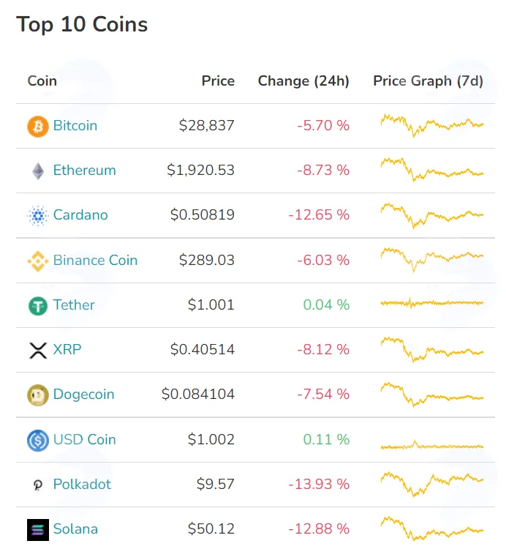This screenshot has width=506, height=560.
Task: Click the Dogecoin shiba logo icon
Action: (38, 395)
